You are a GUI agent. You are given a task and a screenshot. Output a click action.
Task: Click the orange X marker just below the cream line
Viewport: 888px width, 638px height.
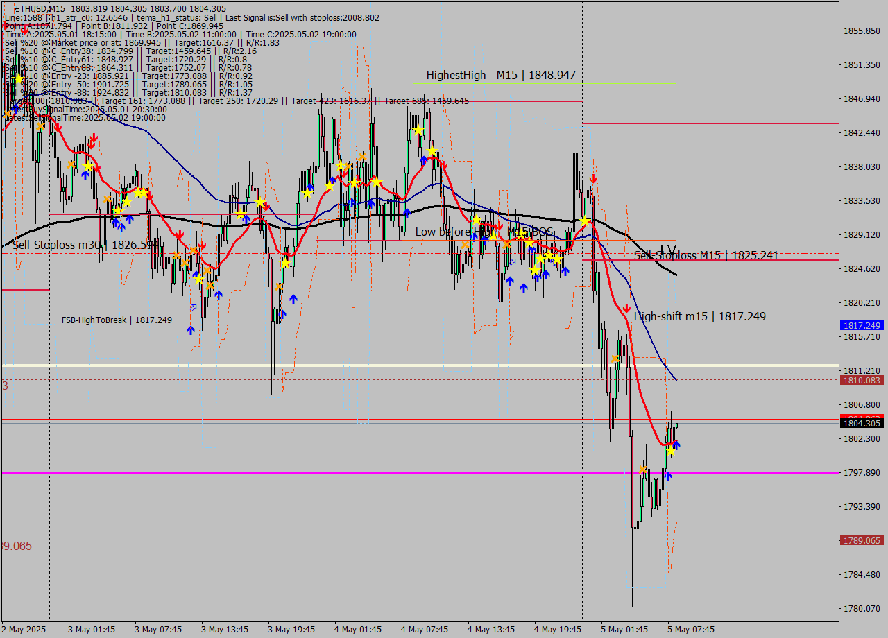[x=615, y=359]
